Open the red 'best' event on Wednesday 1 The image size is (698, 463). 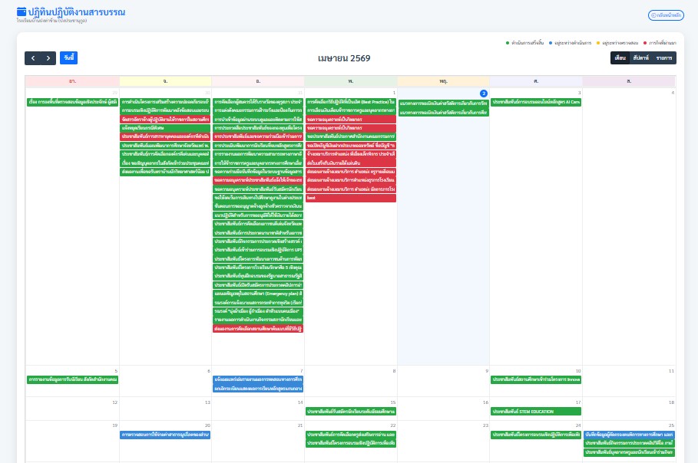point(350,198)
